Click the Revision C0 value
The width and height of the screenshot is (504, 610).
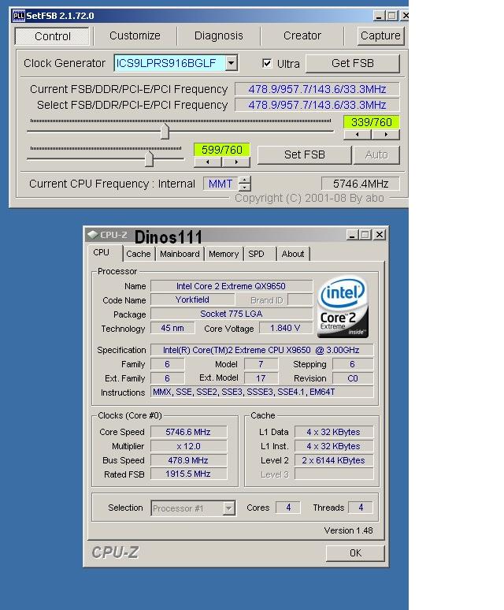[353, 378]
